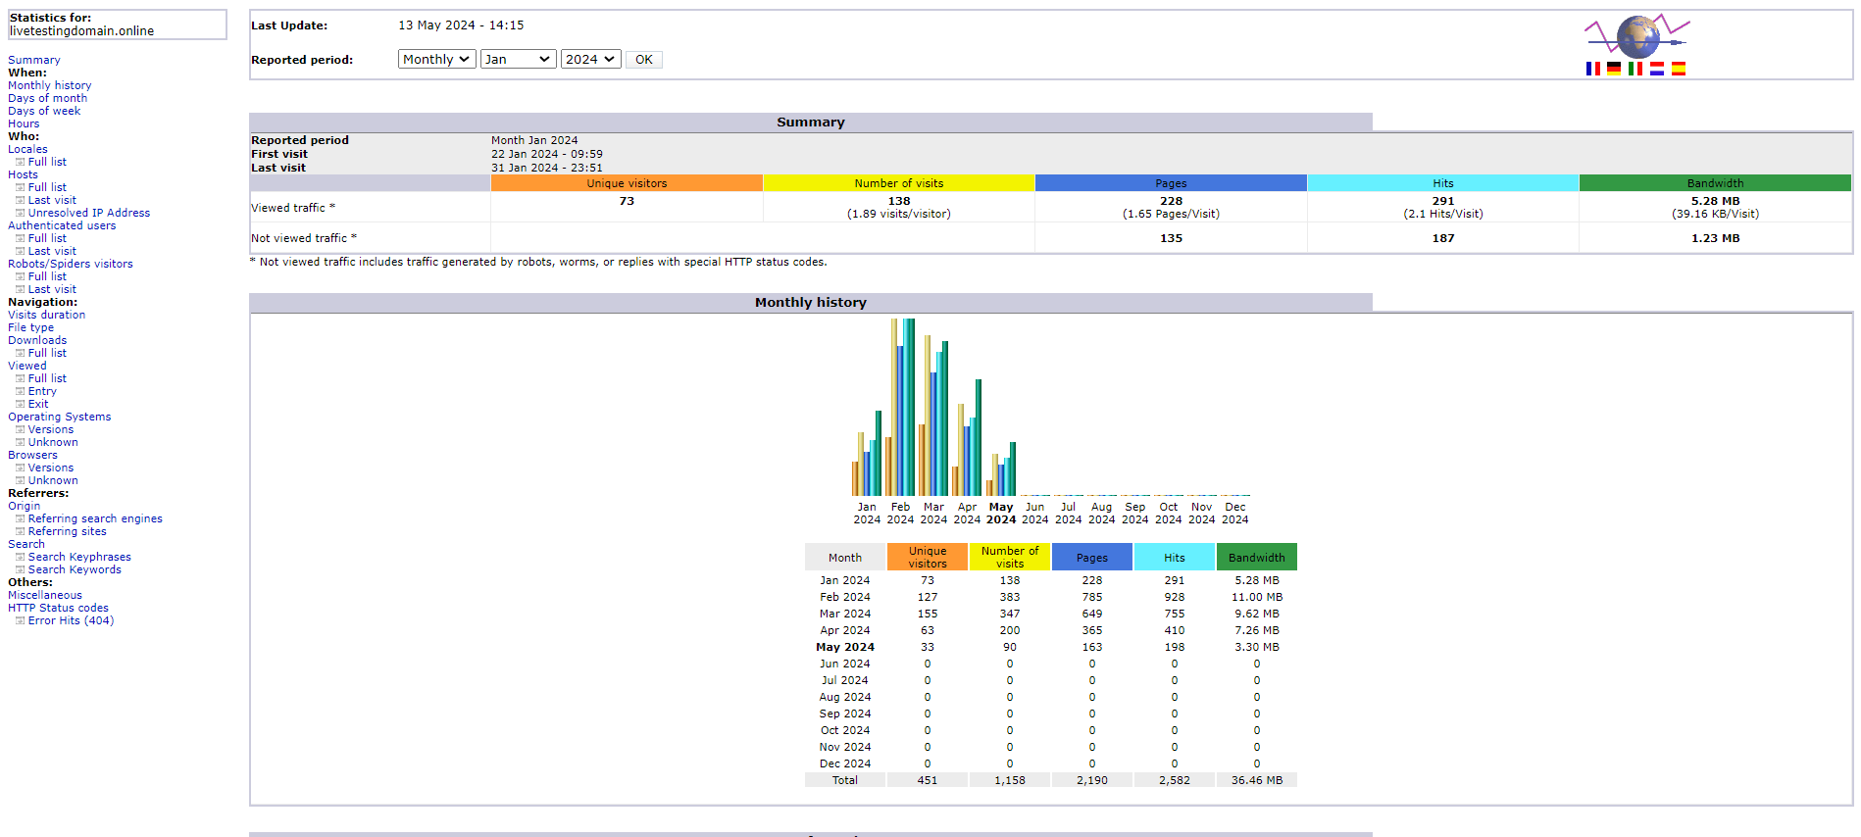Image resolution: width=1861 pixels, height=837 pixels.
Task: Click the 1,158 total visits cell
Action: point(1010,780)
